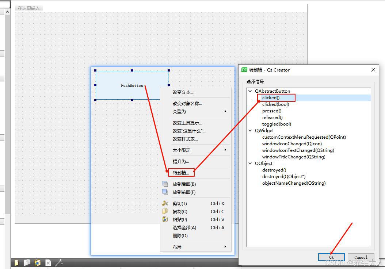Click the New action icon in bottom toolbar

point(16,263)
